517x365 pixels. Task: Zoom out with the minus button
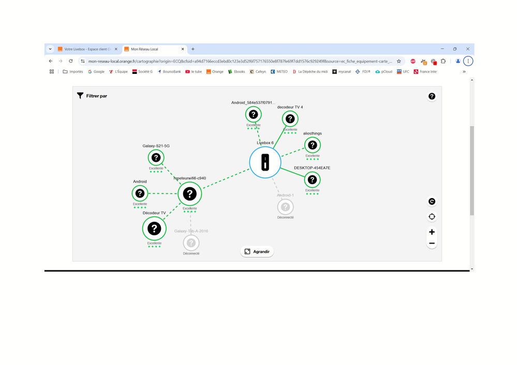pyautogui.click(x=432, y=244)
